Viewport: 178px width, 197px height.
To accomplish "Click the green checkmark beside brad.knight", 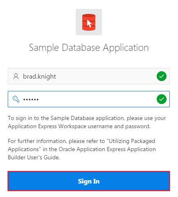I will pos(162,76).
